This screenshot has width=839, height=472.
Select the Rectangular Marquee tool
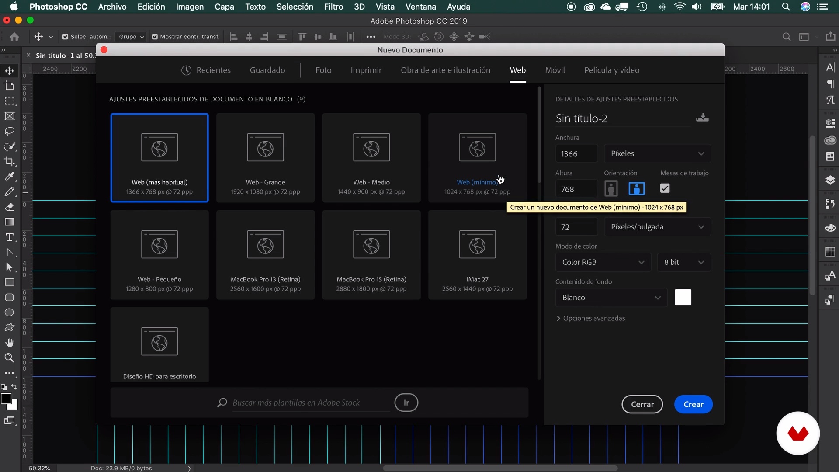(x=9, y=101)
